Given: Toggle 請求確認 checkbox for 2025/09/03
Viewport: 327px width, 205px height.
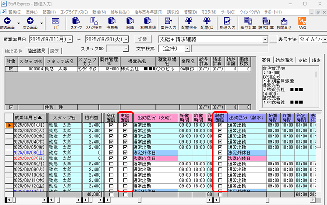Looking at the screenshot, I should [220, 136].
